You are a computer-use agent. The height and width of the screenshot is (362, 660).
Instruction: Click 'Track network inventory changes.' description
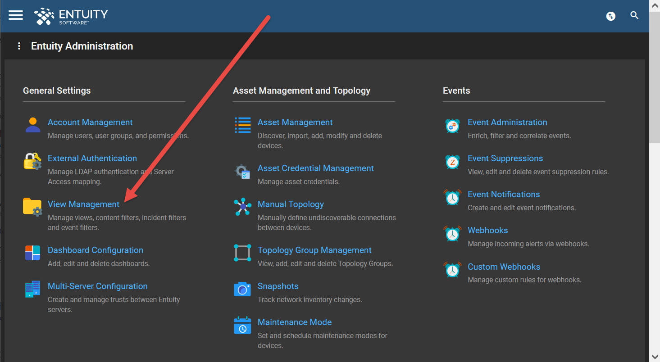click(310, 299)
